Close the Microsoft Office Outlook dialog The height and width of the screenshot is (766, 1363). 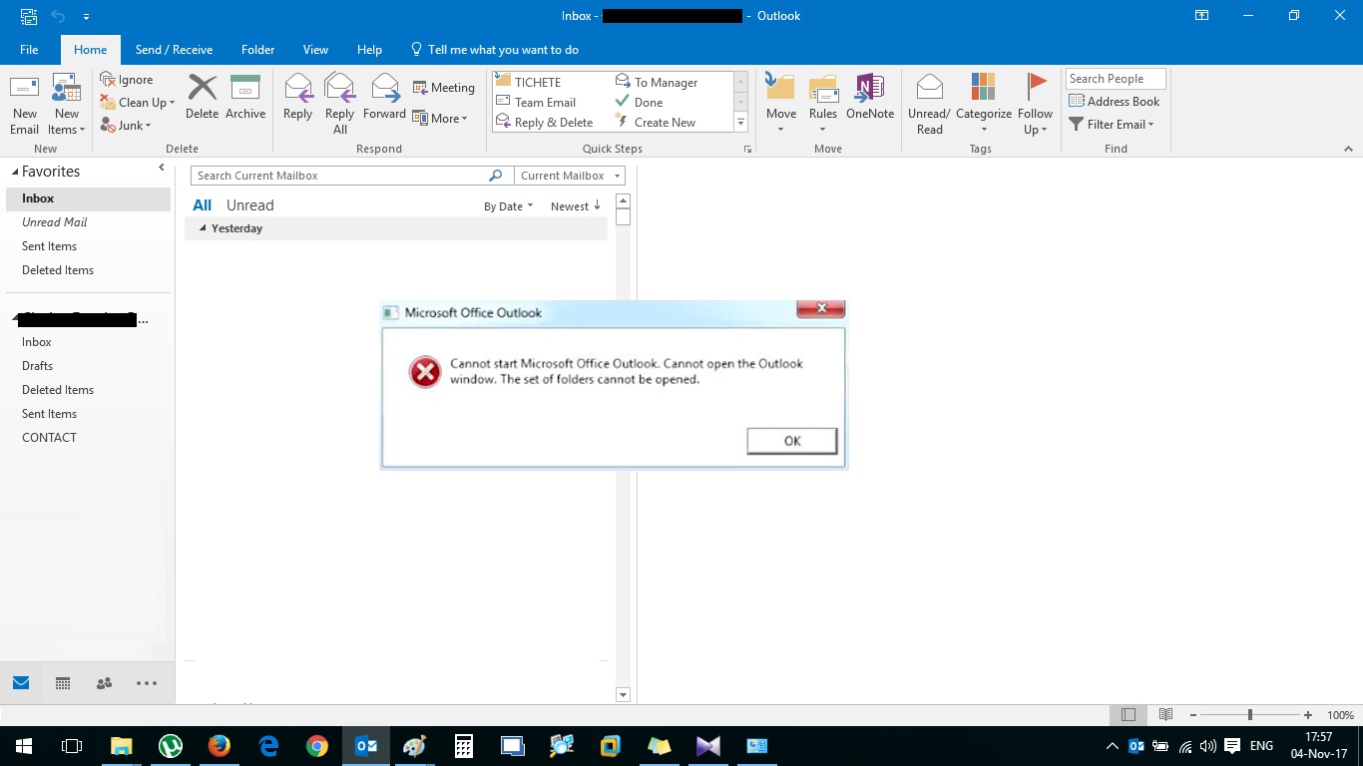821,308
